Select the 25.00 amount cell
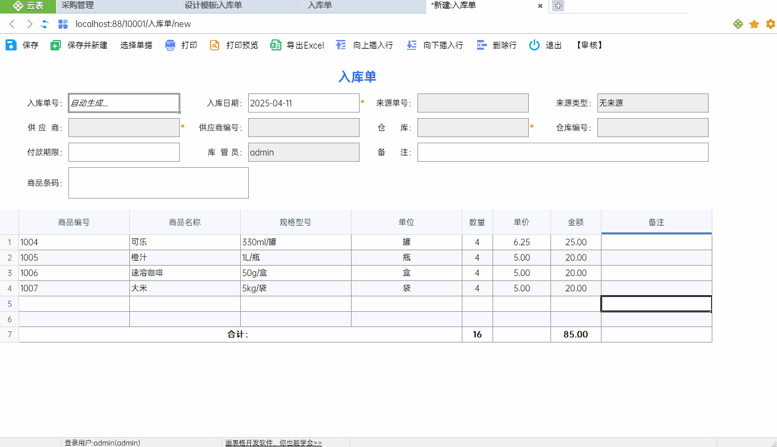The image size is (777, 447). (576, 242)
